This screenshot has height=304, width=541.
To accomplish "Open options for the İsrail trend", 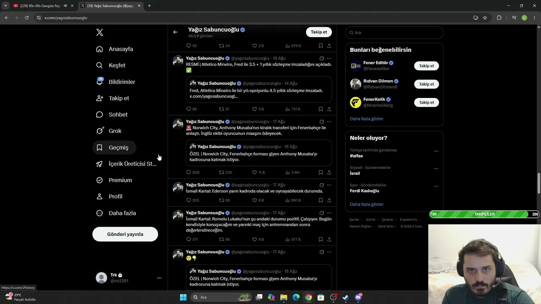I will coord(436,168).
